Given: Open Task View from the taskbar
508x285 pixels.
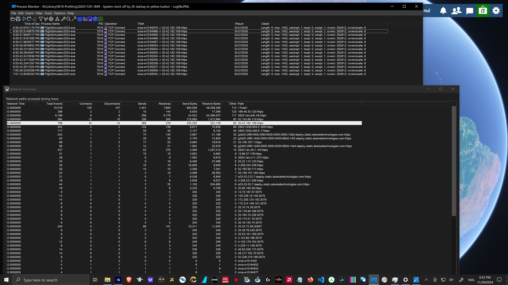Looking at the screenshot, I should (95, 280).
